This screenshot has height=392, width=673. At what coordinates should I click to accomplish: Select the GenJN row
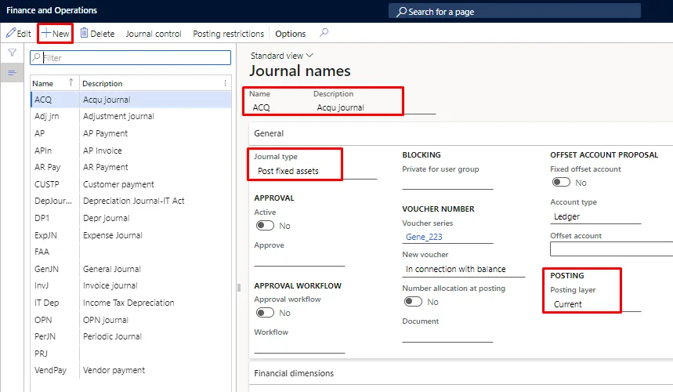pos(131,269)
